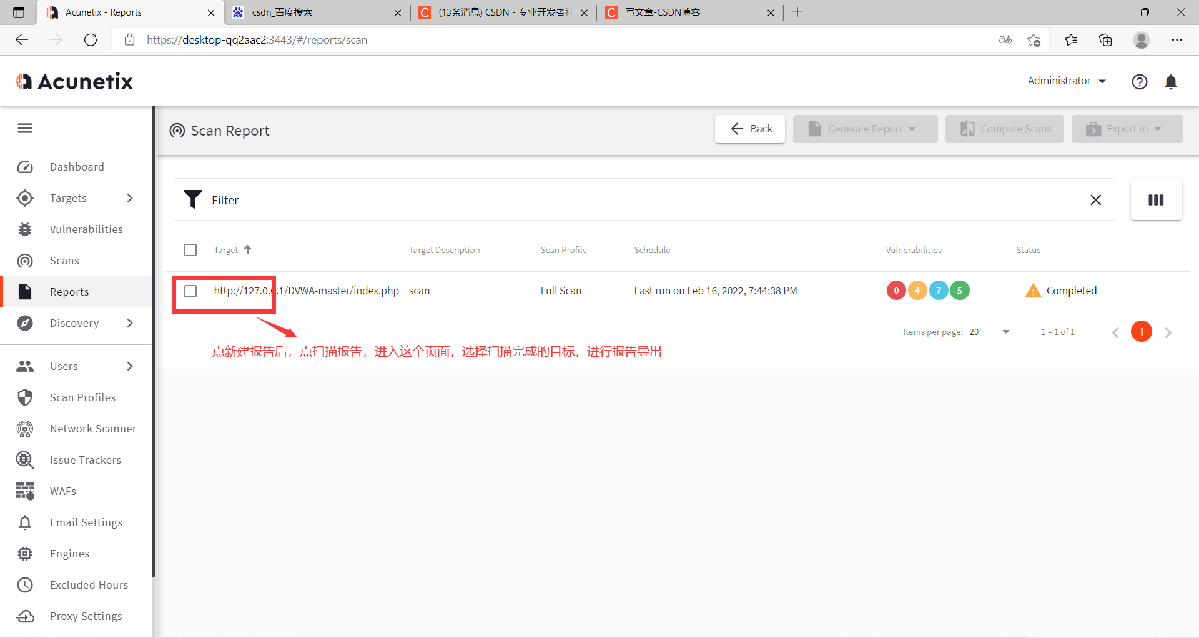Click the Filter input field
1199x638 pixels.
[x=643, y=200]
